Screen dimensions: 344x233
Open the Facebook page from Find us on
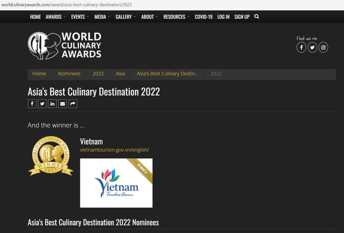[301, 47]
